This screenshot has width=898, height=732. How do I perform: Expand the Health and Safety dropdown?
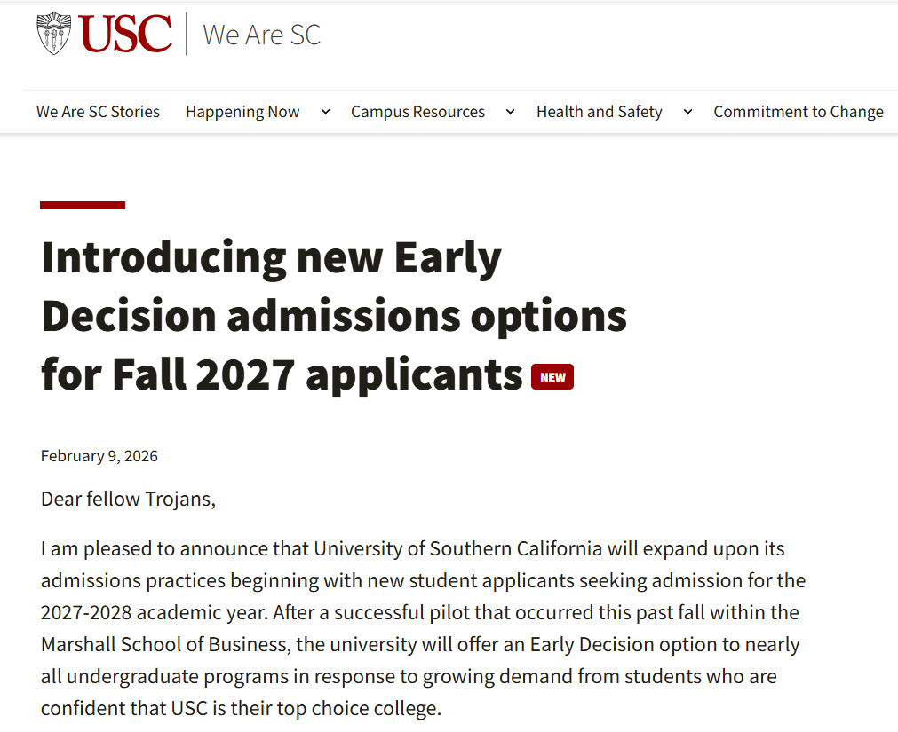[x=687, y=112]
